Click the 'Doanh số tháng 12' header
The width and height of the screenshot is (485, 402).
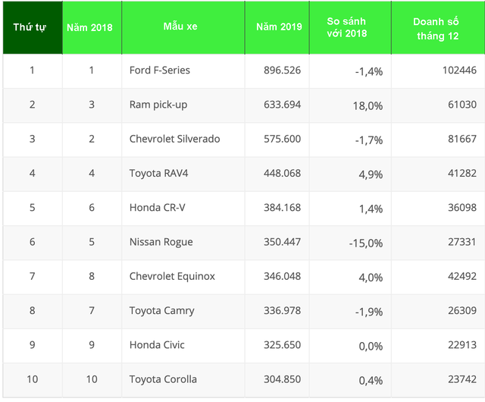coord(437,28)
